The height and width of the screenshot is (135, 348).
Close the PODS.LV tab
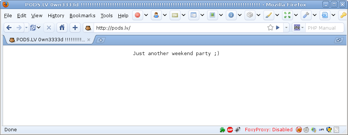pyautogui.click(x=88, y=40)
